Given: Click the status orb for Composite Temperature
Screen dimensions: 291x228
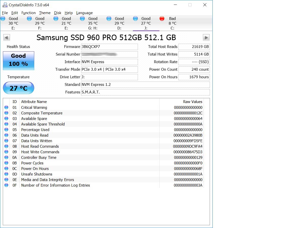Looking at the screenshot, I should tap(6, 113).
